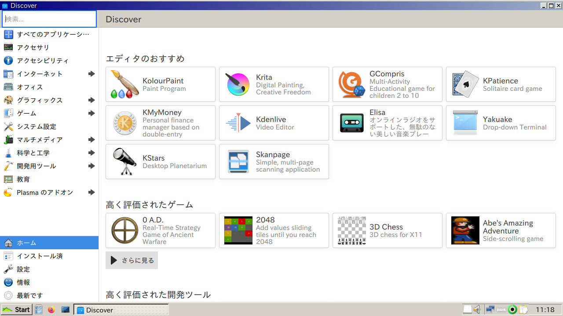Expand the マルチメディア category arrow
The height and width of the screenshot is (316, 563).
pos(91,140)
